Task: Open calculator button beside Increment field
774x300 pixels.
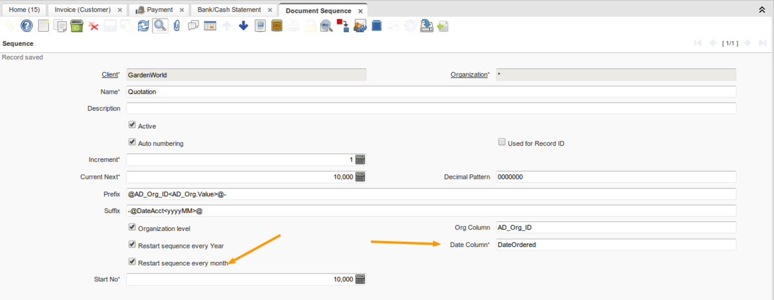Action: [361, 159]
